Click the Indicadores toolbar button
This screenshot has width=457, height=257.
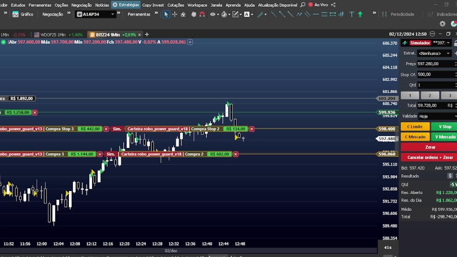click(x=442, y=14)
